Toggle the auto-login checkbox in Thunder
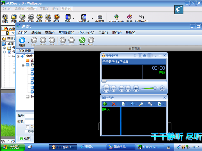The width and height of the screenshot is (202, 151). [x=27, y=127]
